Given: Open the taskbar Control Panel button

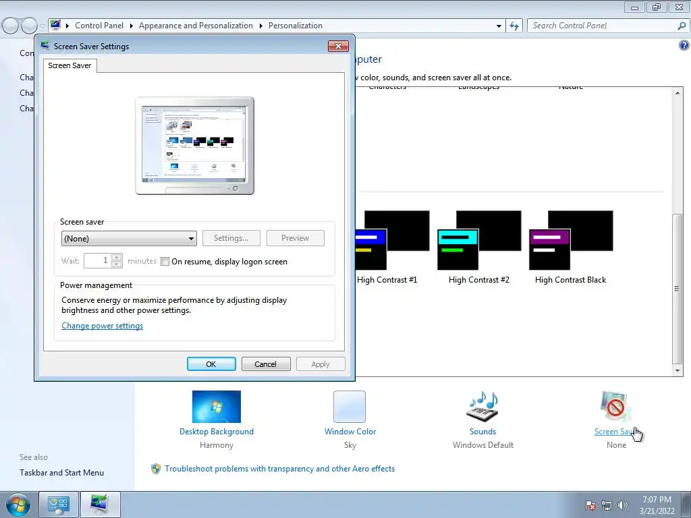Looking at the screenshot, I should coord(59,505).
